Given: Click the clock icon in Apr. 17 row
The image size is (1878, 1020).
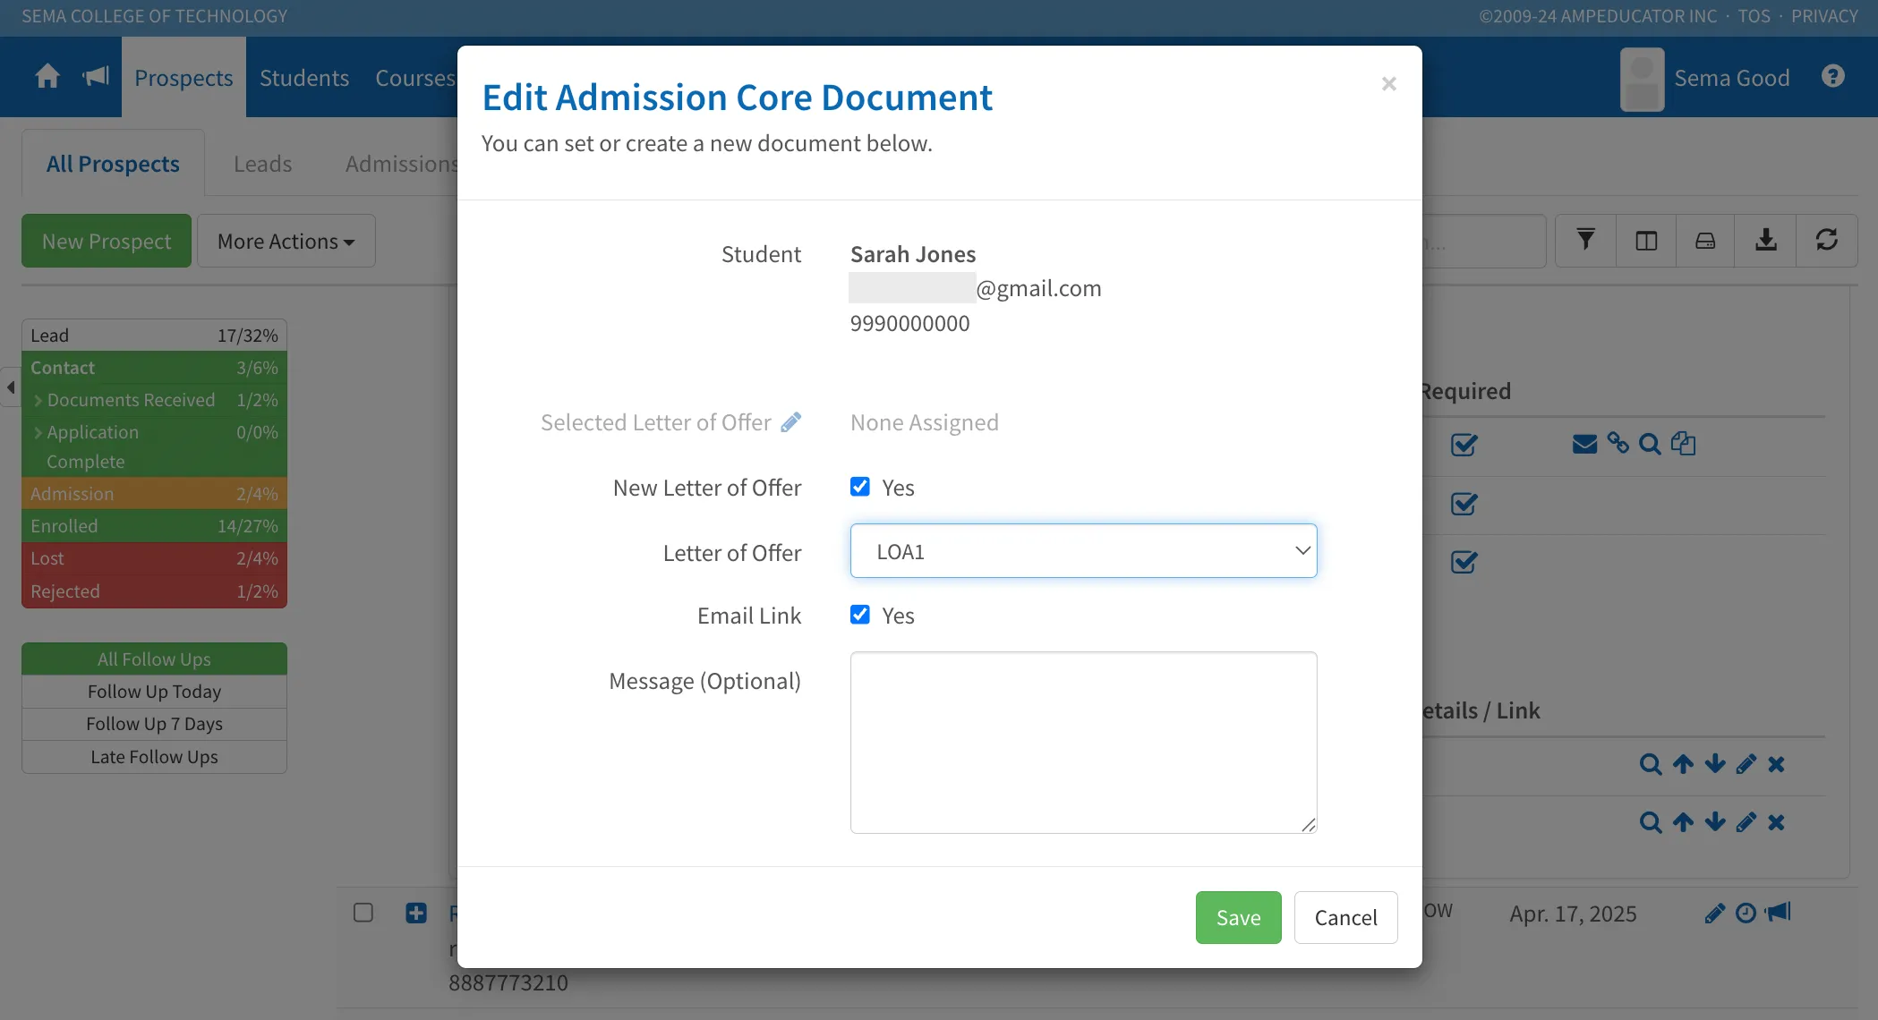Looking at the screenshot, I should coord(1746,913).
